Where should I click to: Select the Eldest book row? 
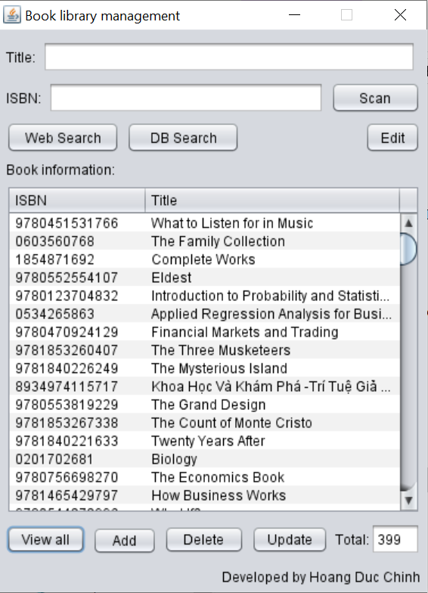pyautogui.click(x=204, y=278)
